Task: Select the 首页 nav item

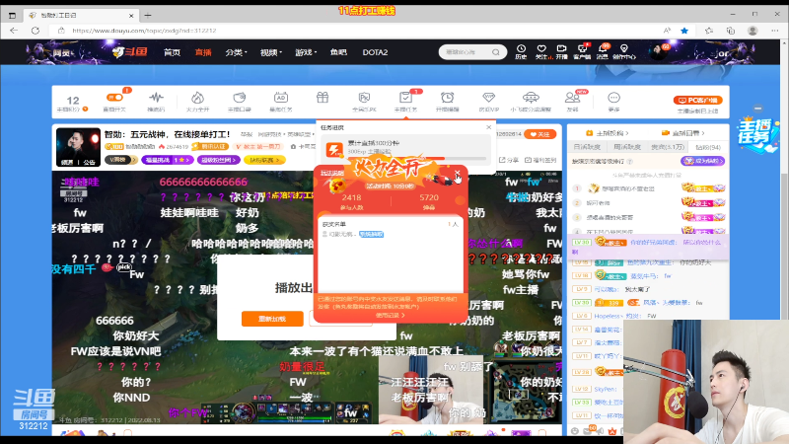Action: (172, 52)
